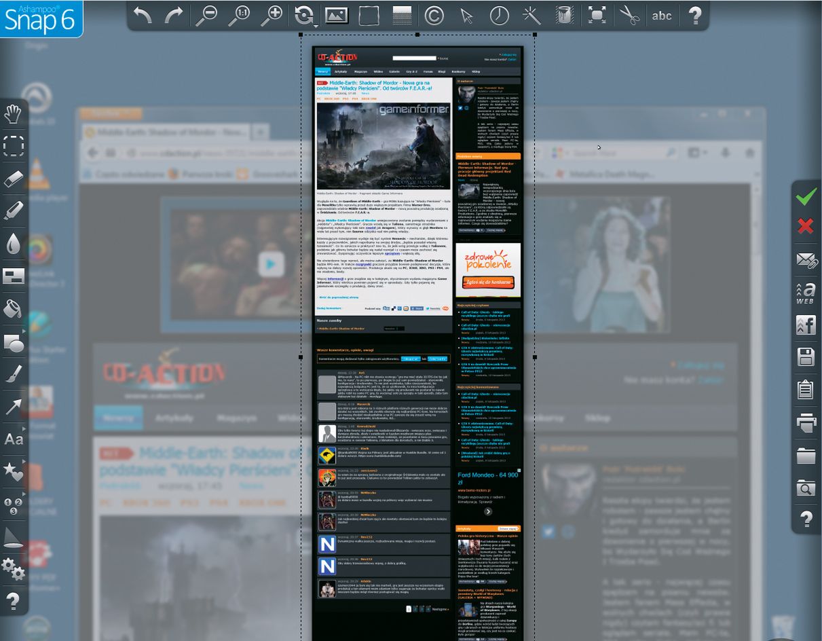Reset zoom to 1:1

[238, 15]
